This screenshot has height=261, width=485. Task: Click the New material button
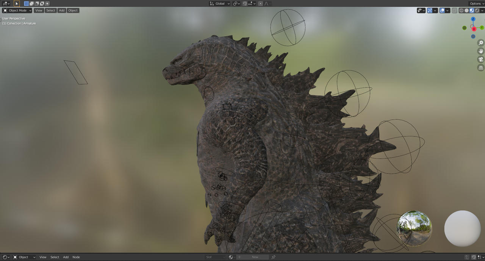coord(253,257)
